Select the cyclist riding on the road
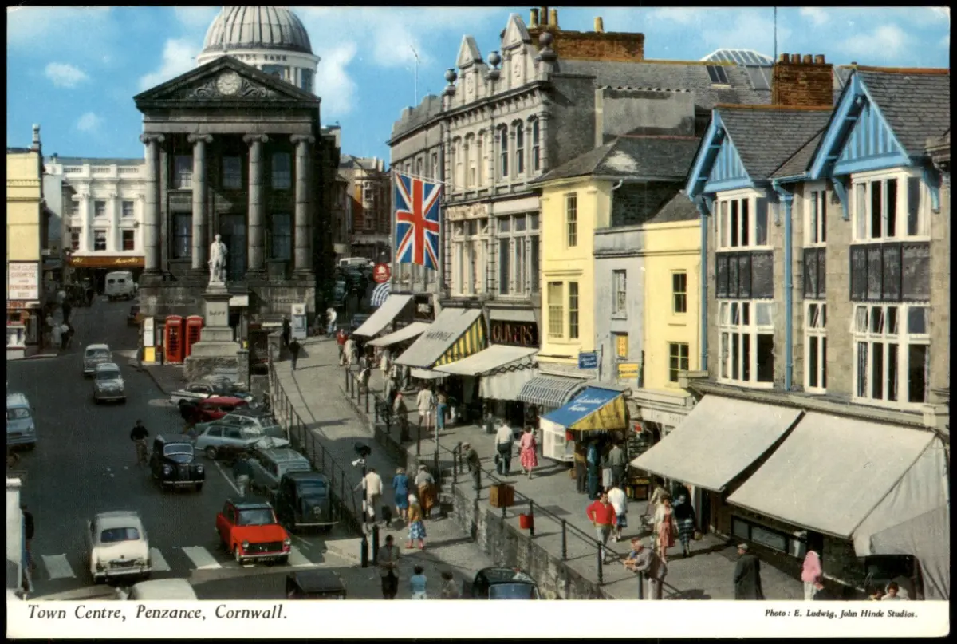The image size is (957, 644). [x=140, y=441]
